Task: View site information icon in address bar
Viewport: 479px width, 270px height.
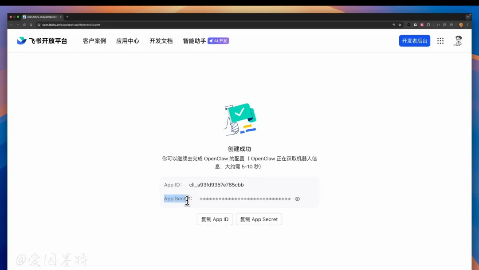Action: pos(39,25)
